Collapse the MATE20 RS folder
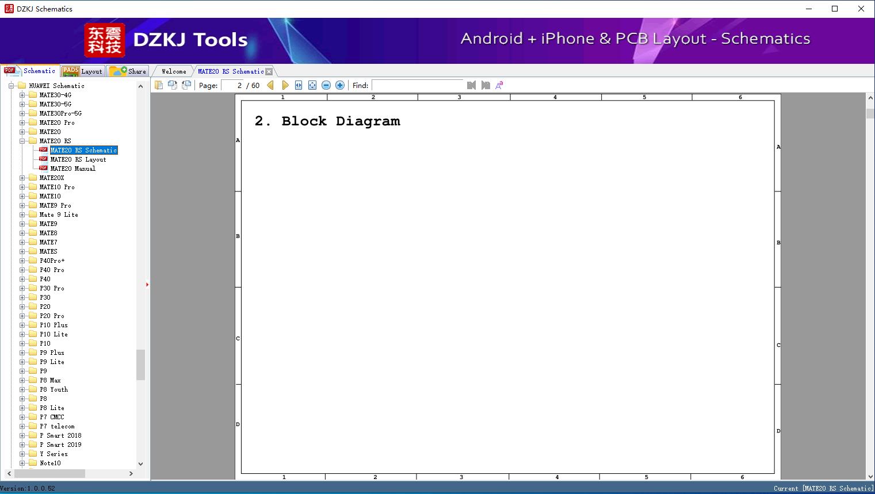The height and width of the screenshot is (494, 875). [22, 141]
